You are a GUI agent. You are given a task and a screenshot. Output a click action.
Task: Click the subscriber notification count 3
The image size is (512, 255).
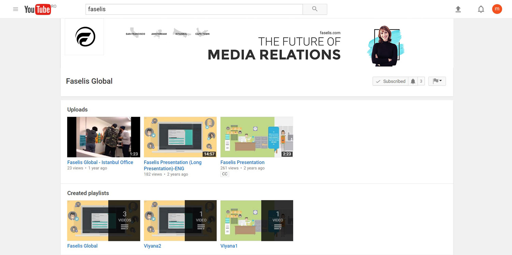click(x=421, y=81)
